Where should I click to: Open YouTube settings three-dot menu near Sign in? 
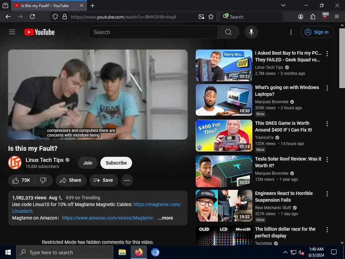point(291,32)
